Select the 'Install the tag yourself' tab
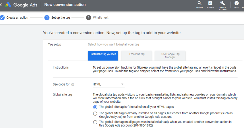244x128 pixels. pyautogui.click(x=103, y=56)
